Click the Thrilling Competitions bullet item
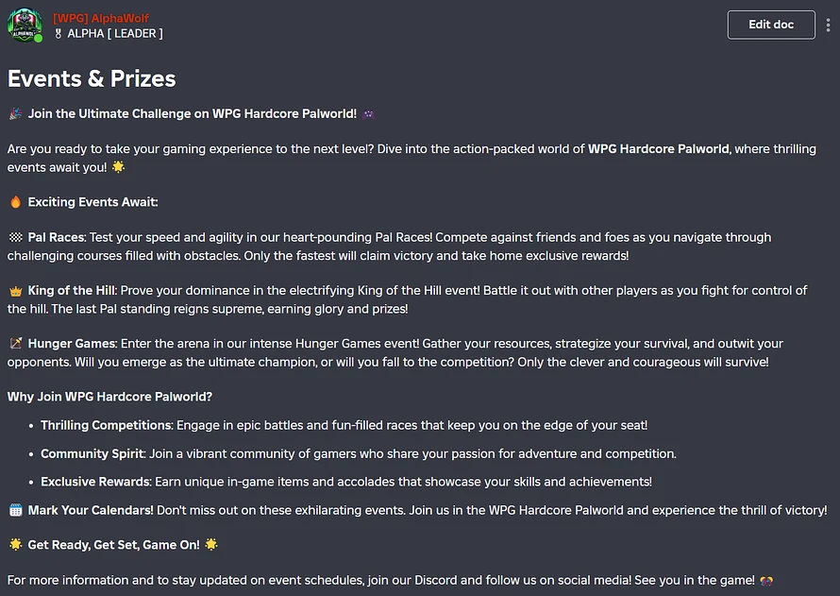840x596 pixels. tap(344, 425)
